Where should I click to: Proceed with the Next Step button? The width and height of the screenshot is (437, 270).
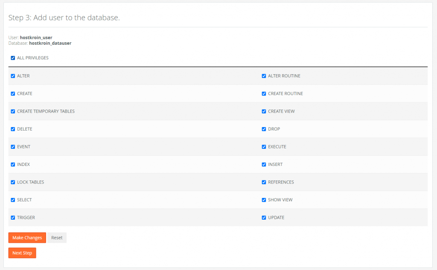pos(22,253)
